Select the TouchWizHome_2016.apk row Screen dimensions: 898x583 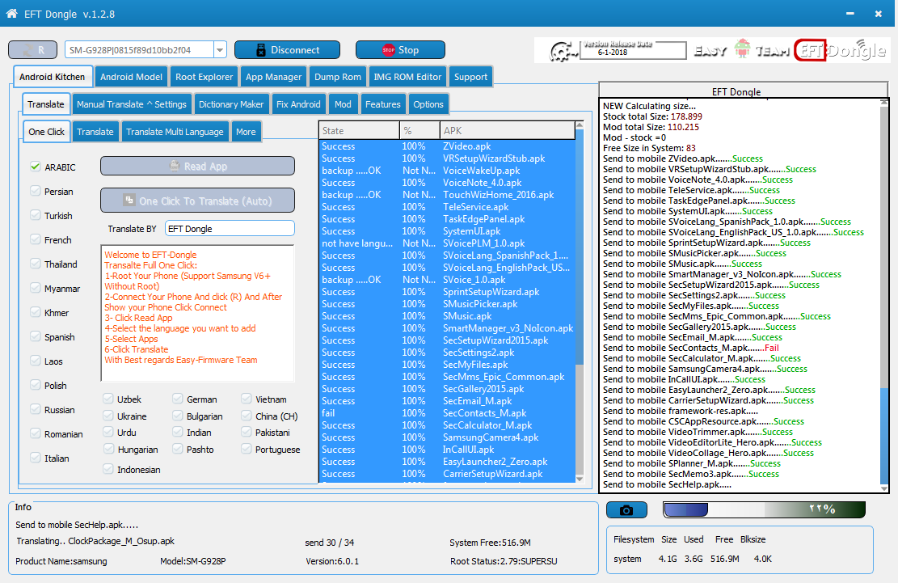tap(447, 195)
